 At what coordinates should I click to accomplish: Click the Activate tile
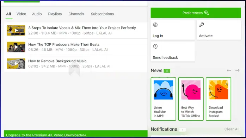click(219, 30)
